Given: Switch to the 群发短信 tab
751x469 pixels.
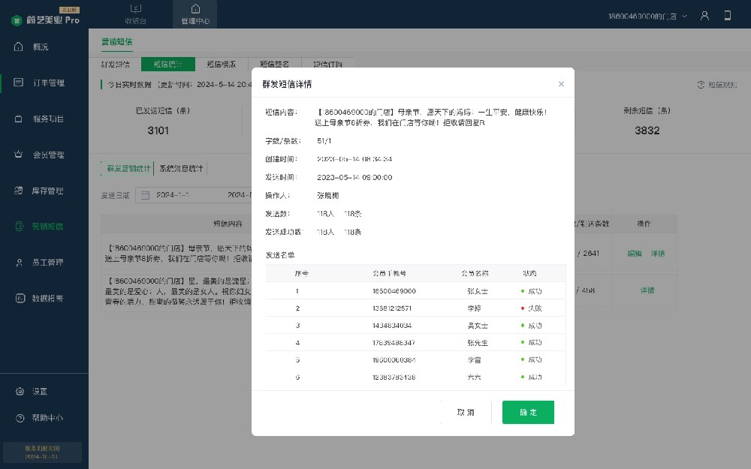Looking at the screenshot, I should [116, 64].
